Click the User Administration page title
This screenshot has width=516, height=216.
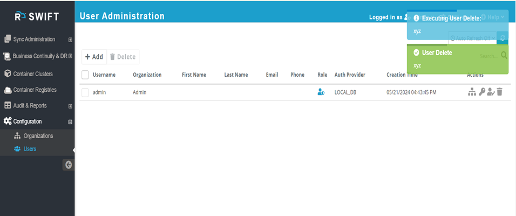(x=122, y=16)
